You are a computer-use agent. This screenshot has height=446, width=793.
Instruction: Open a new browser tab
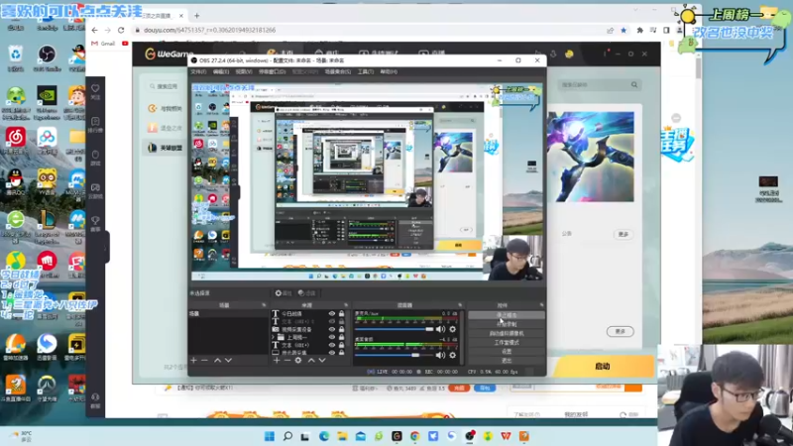click(x=196, y=16)
